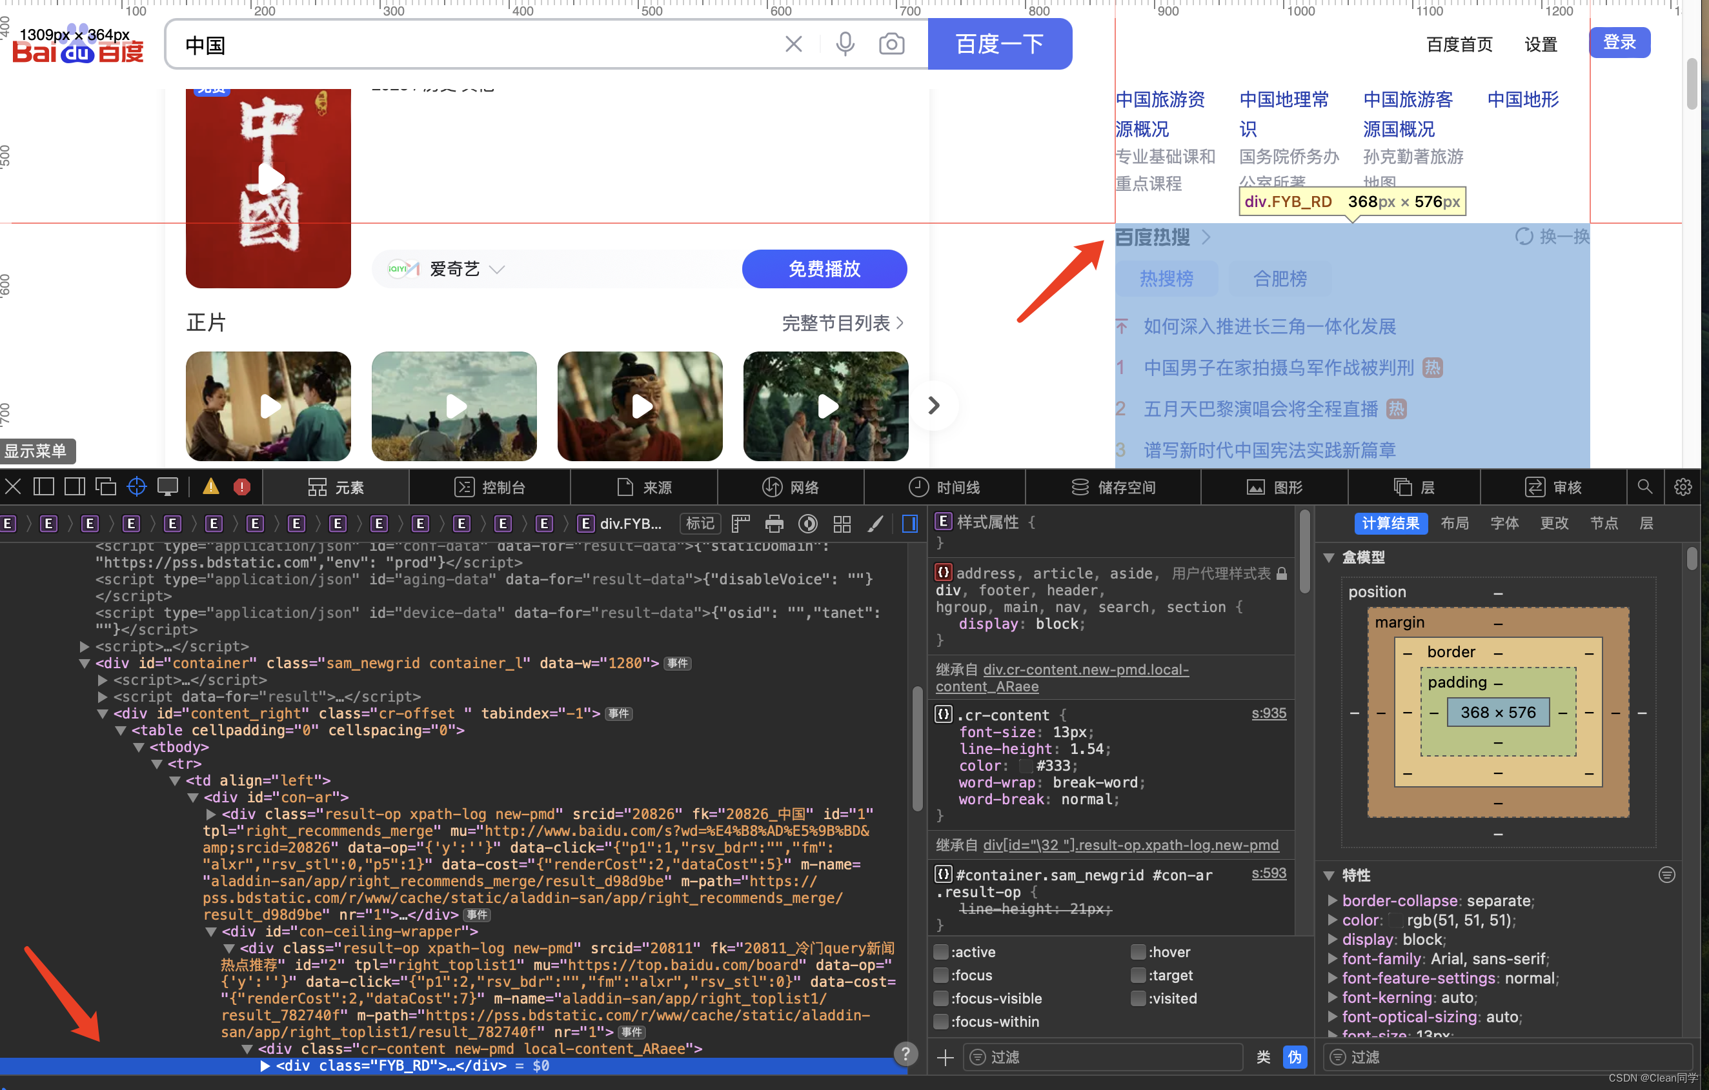Open the 爱奇艺 dropdown on the page
This screenshot has height=1090, width=1709.
(x=498, y=269)
